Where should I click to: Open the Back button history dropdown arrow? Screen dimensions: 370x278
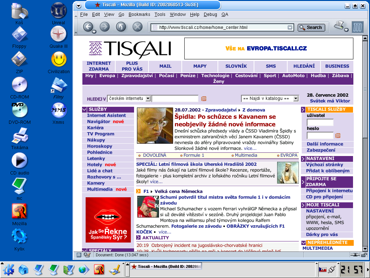click(94, 31)
